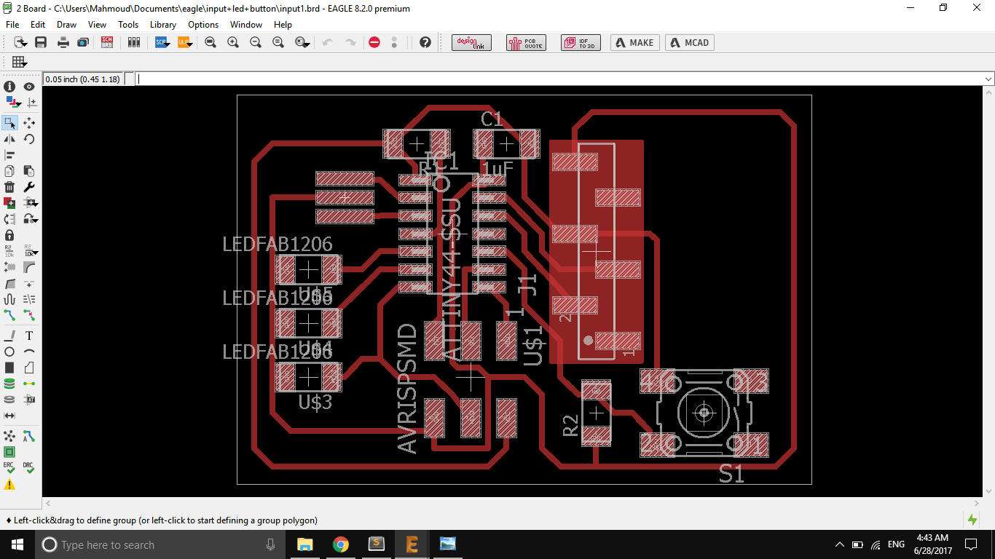Open the File menu
The height and width of the screenshot is (559, 995).
pyautogui.click(x=12, y=24)
